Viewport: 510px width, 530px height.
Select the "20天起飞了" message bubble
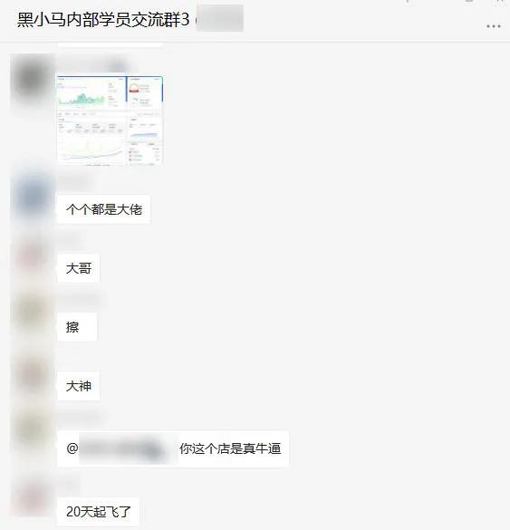click(98, 512)
